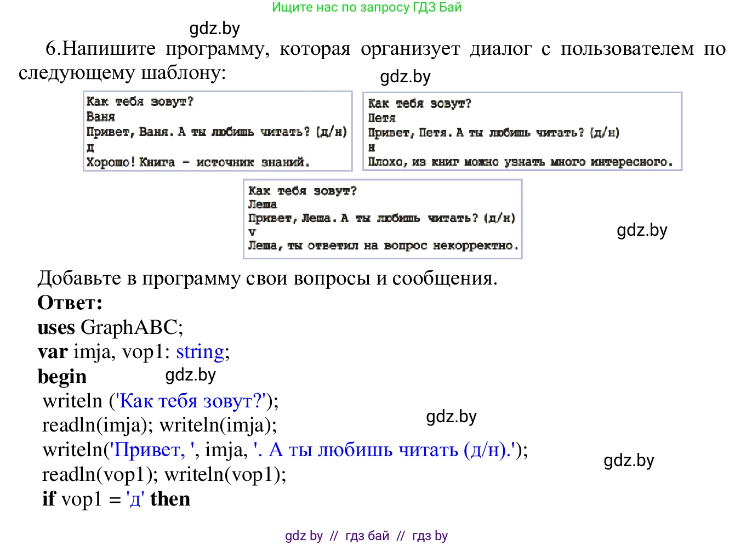Click the gdz.by watermark beside the begin keyword
This screenshot has width=735, height=545.
tap(190, 375)
